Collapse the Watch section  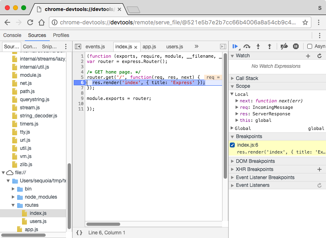click(232, 56)
